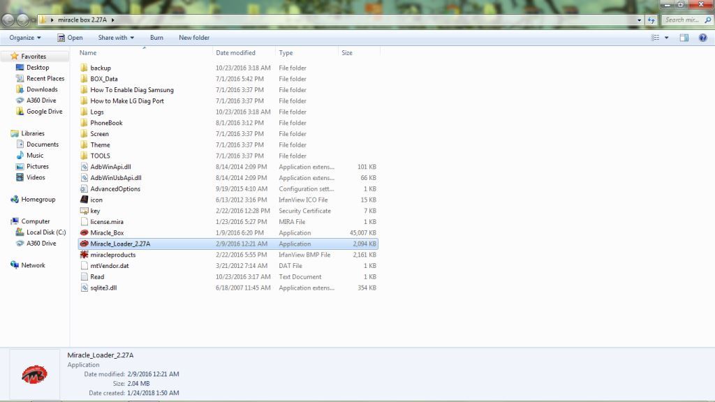Click the backup folder icon
Viewport: 715px width, 402px height.
point(84,68)
